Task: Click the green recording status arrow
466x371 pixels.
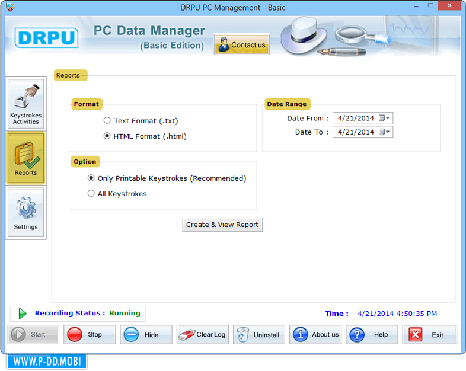Action: (23, 314)
